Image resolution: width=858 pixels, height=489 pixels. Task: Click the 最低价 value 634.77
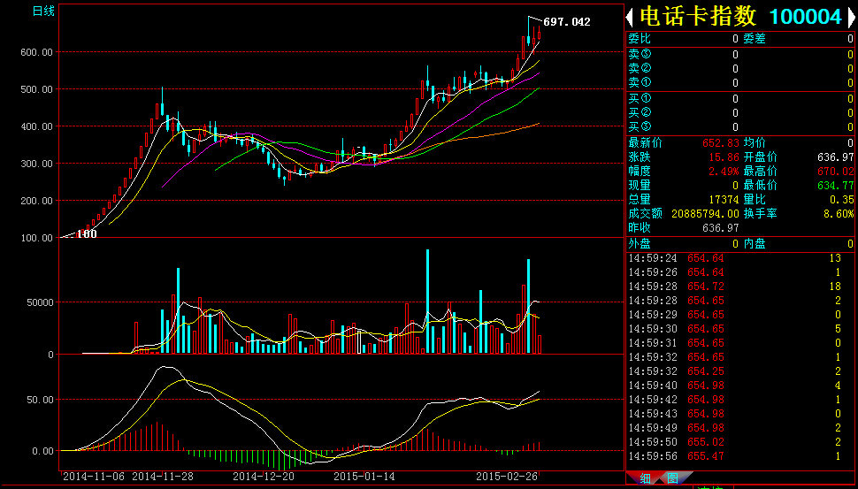click(x=836, y=186)
